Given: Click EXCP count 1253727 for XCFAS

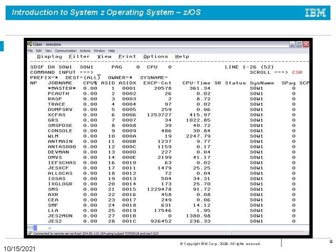Looking at the screenshot, I should 159,115.
